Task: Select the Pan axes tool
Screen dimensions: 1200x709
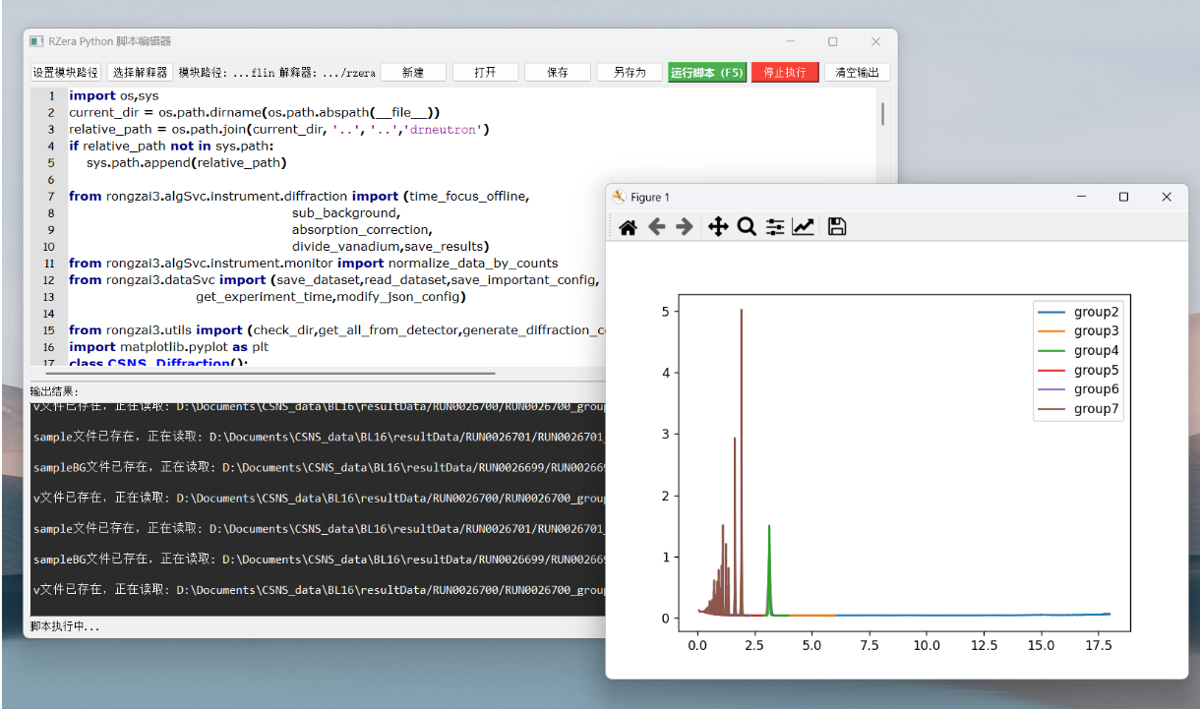Action: (718, 227)
